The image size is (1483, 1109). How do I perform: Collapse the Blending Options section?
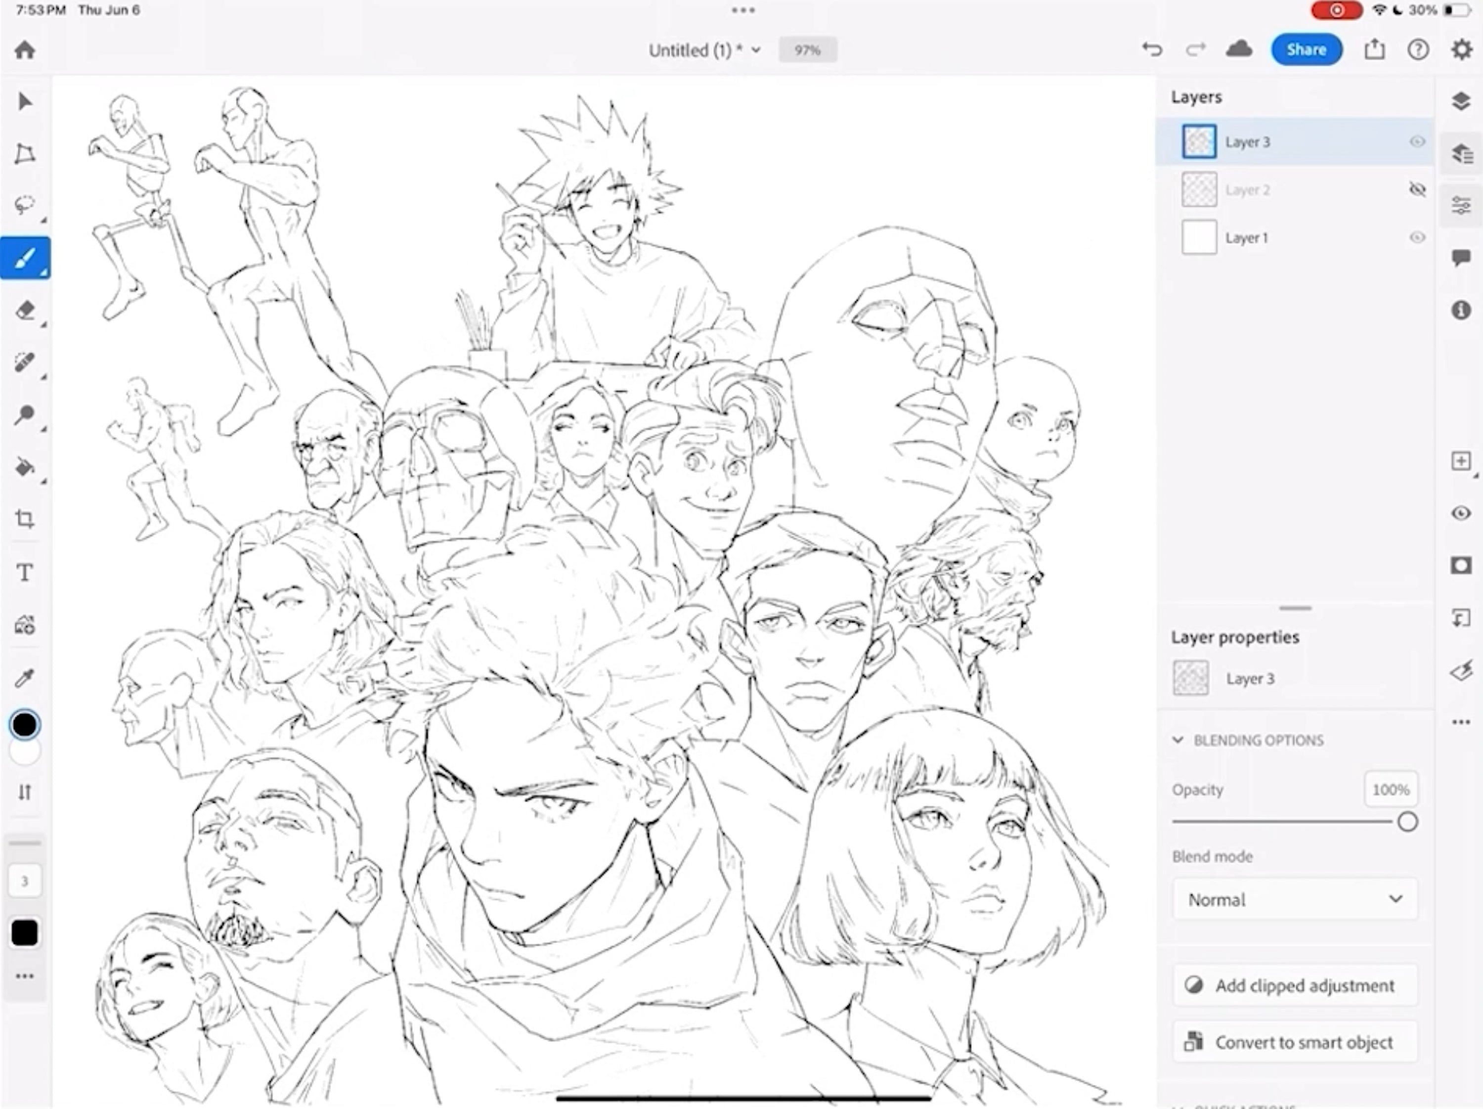pos(1178,740)
